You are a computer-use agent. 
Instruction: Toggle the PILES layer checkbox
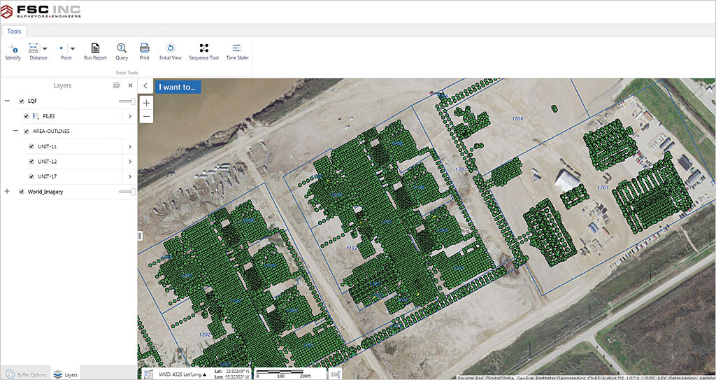pos(27,116)
